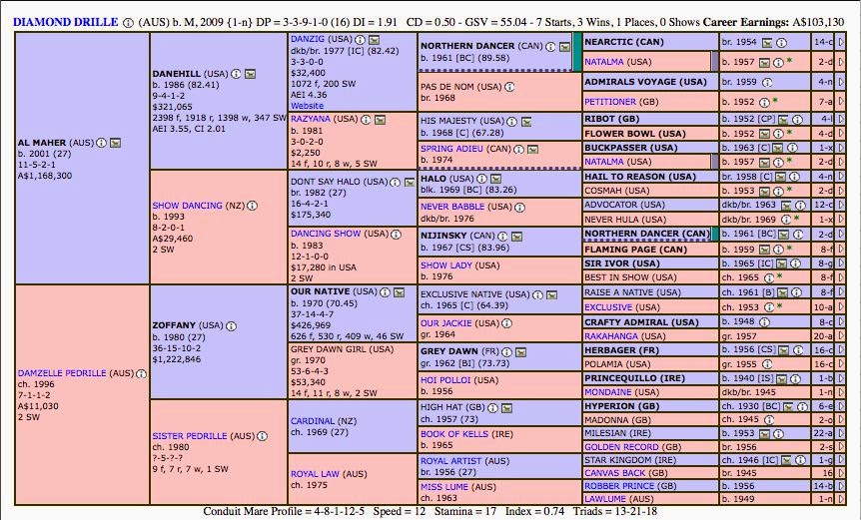Image resolution: width=861 pixels, height=520 pixels.
Task: Open the SHOW DANCING pedigree link
Action: pyautogui.click(x=187, y=206)
